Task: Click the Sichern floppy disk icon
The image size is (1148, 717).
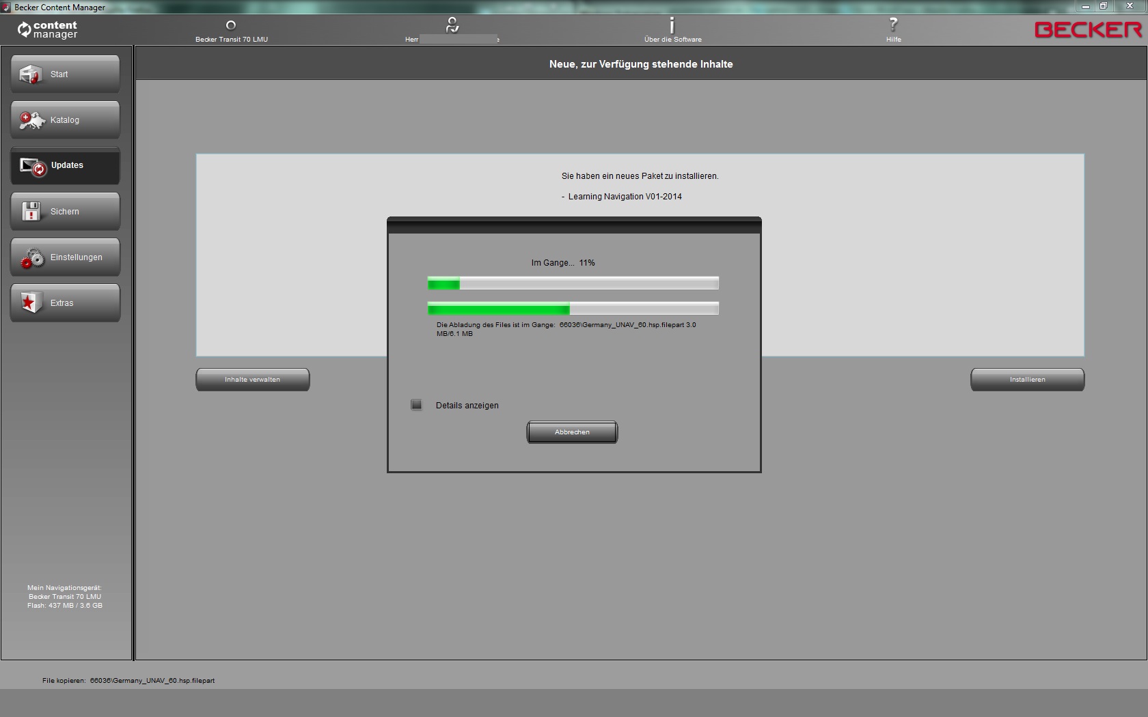Action: (x=31, y=212)
